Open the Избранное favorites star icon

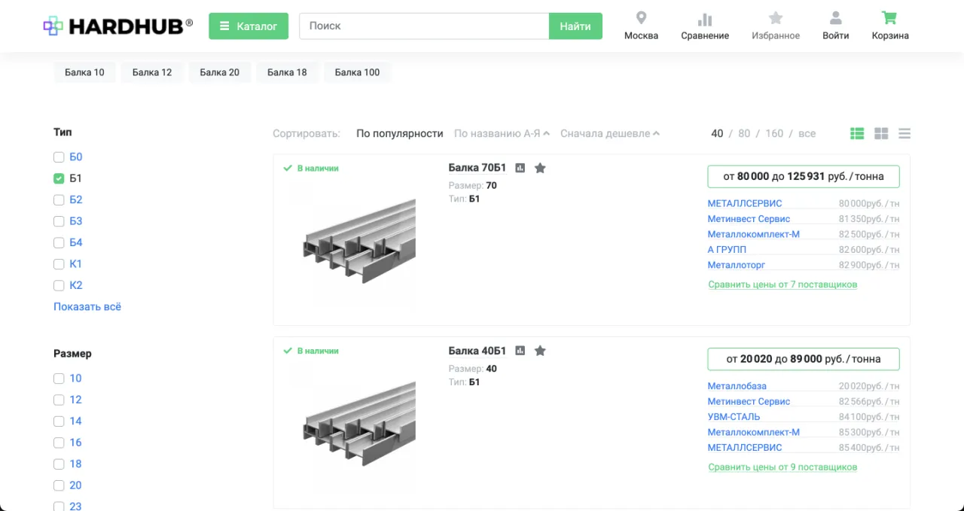[x=775, y=20]
